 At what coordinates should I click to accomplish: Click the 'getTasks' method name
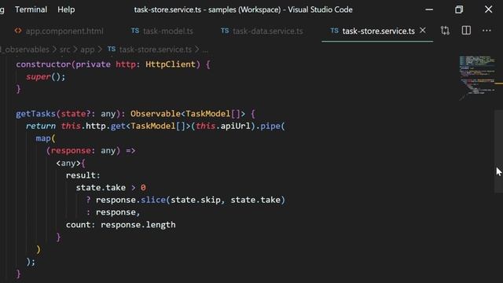click(35, 113)
